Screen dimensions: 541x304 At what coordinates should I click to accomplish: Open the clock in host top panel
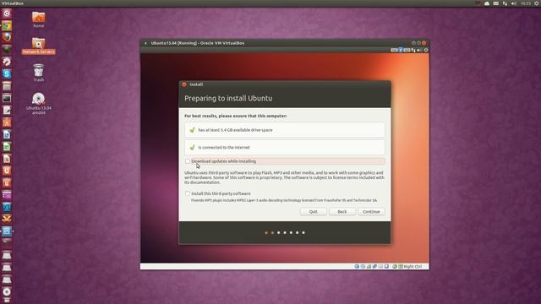(526, 3)
